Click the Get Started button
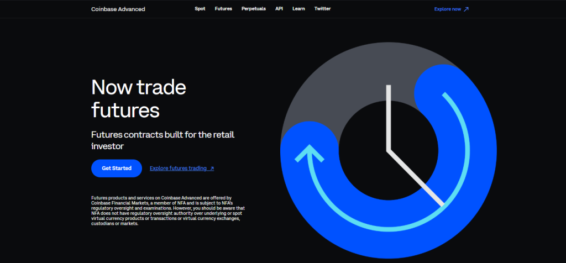Image resolution: width=566 pixels, height=263 pixels. [x=117, y=168]
